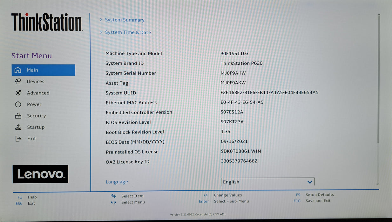This screenshot has width=392, height=222.
Task: Open the Main menu entry
Action: (x=43, y=70)
